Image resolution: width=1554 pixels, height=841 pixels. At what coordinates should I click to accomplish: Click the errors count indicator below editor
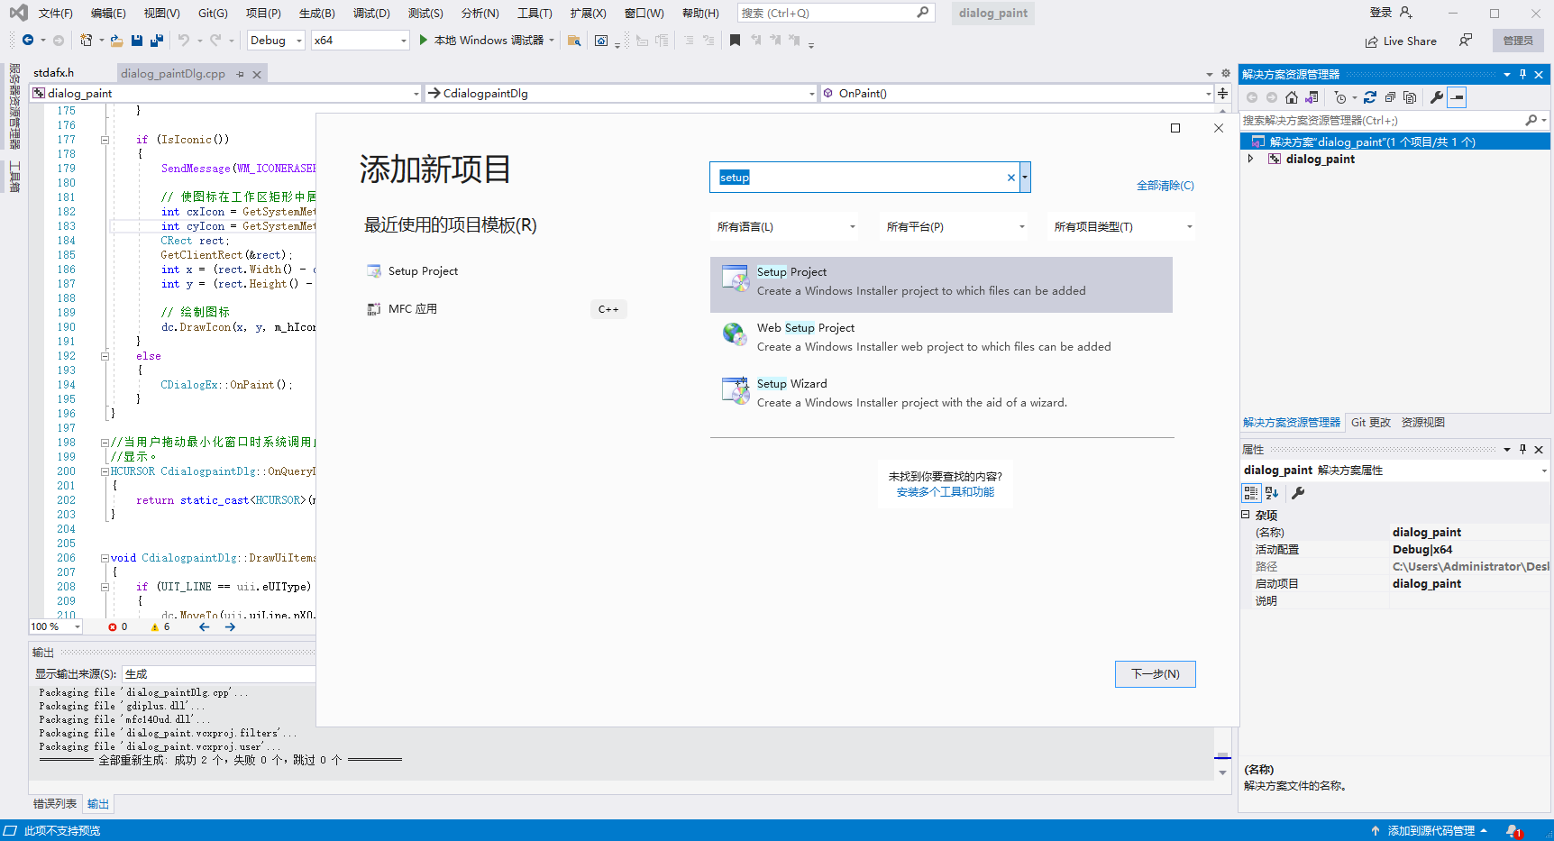coord(118,626)
